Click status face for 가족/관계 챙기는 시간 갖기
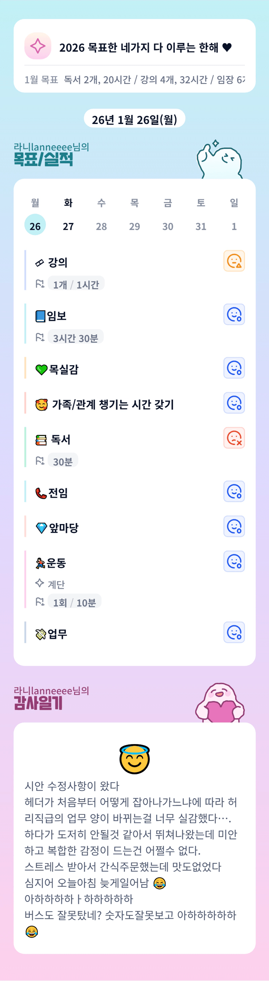This screenshot has width=269, height=981. click(x=234, y=403)
